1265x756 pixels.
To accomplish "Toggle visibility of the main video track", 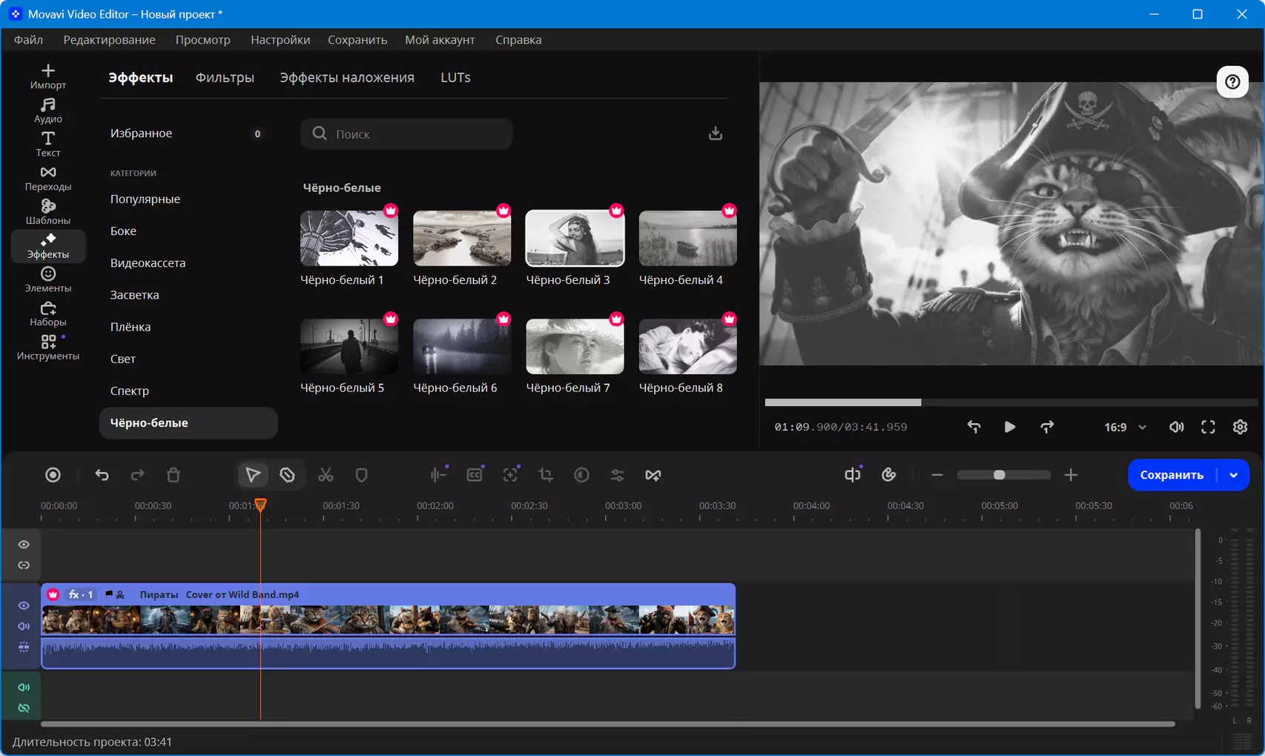I will click(24, 606).
